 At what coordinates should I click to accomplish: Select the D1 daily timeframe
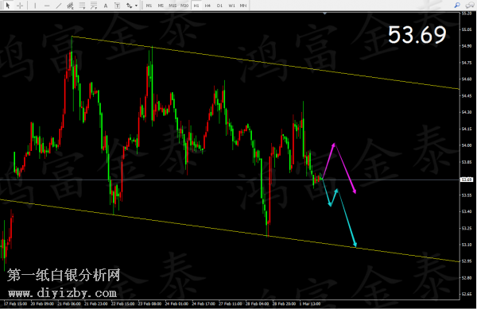coord(219,6)
